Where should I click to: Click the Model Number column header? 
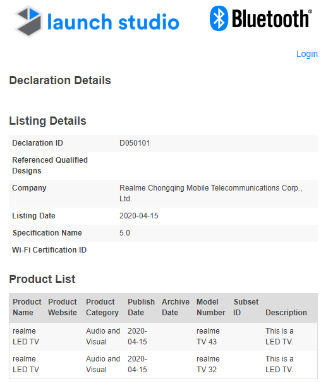pyautogui.click(x=211, y=307)
